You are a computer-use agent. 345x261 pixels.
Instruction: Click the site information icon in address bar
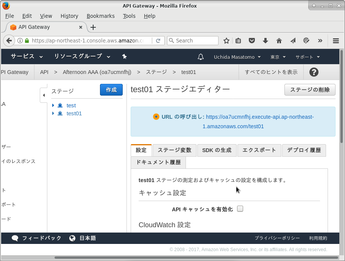point(20,41)
